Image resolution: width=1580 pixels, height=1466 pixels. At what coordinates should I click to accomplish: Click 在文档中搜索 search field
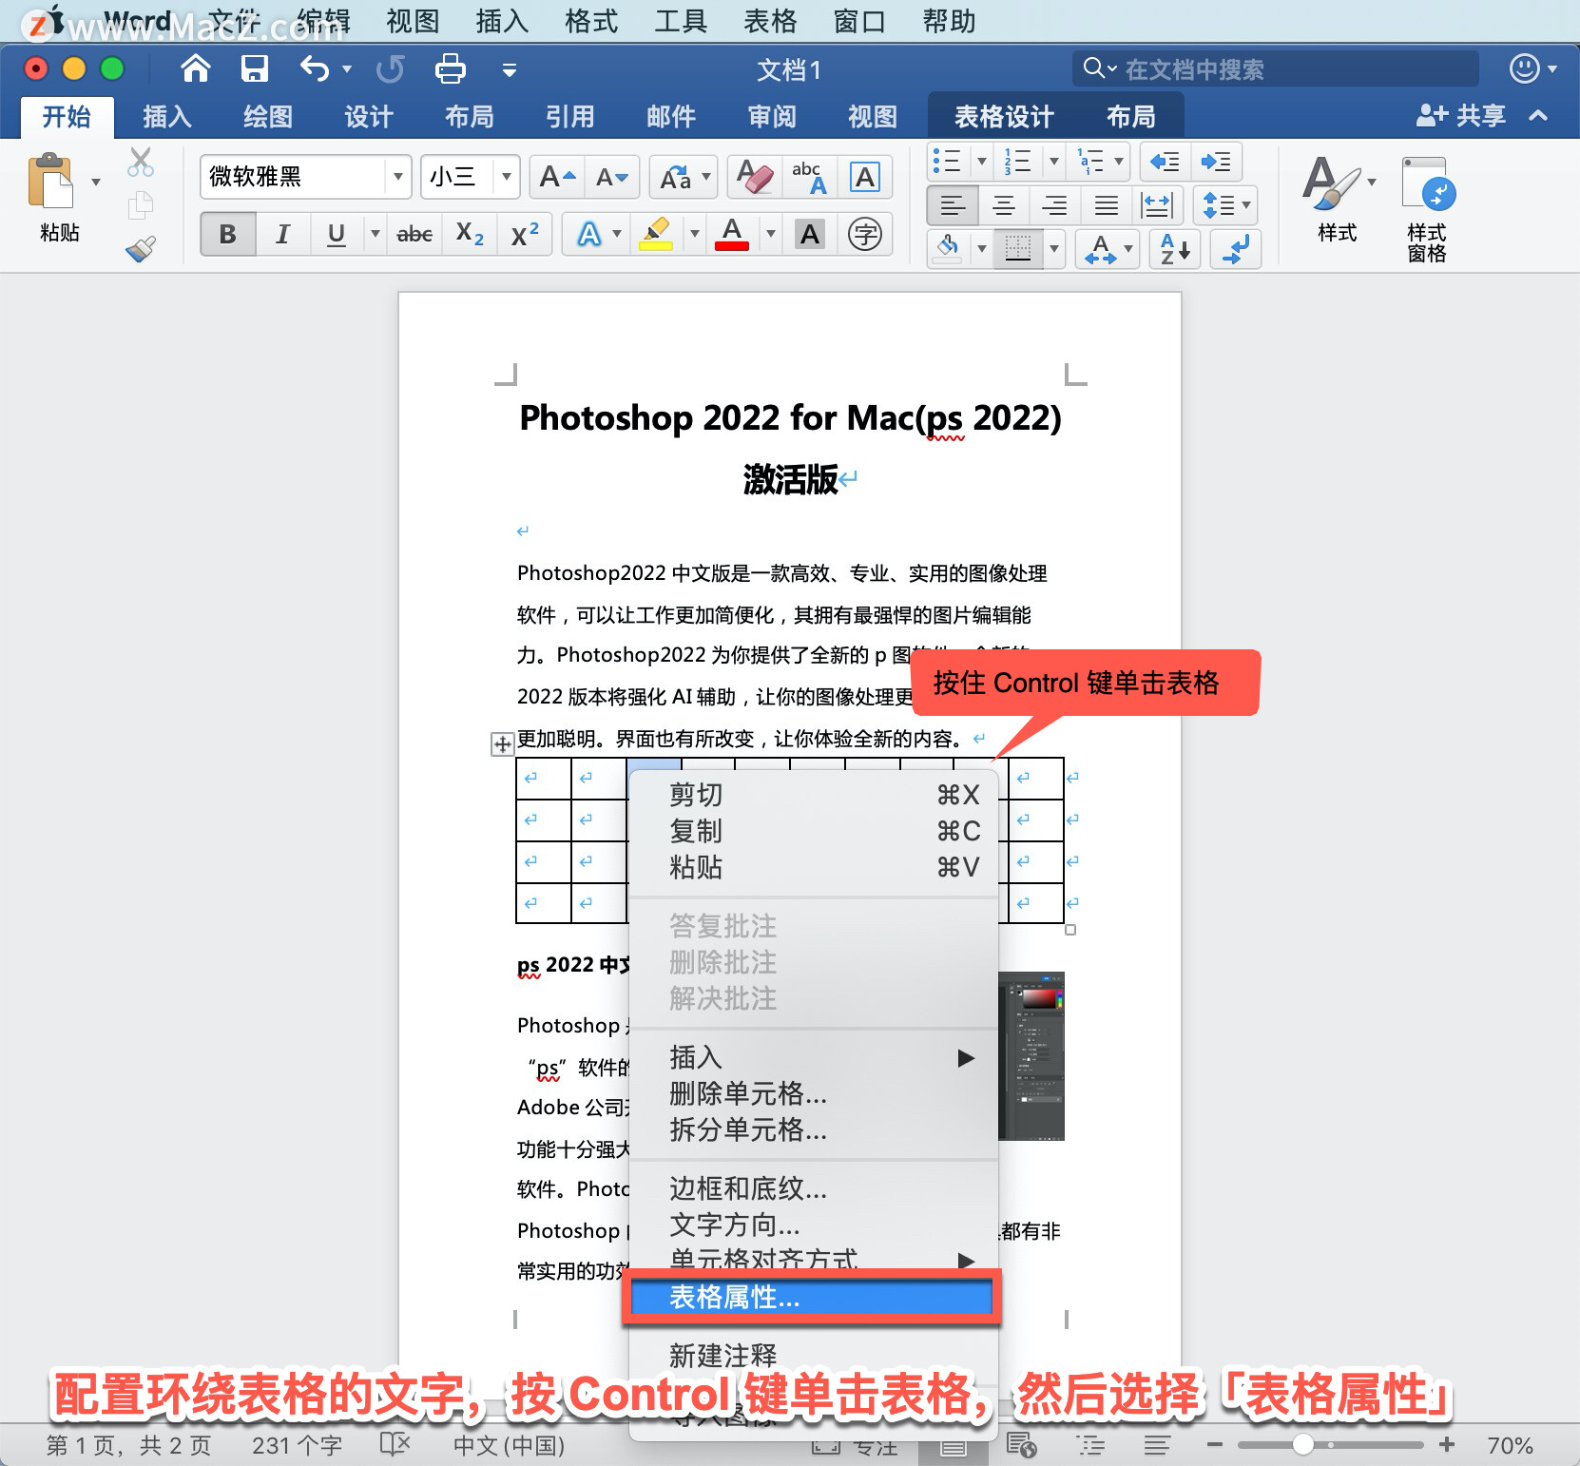(1276, 68)
